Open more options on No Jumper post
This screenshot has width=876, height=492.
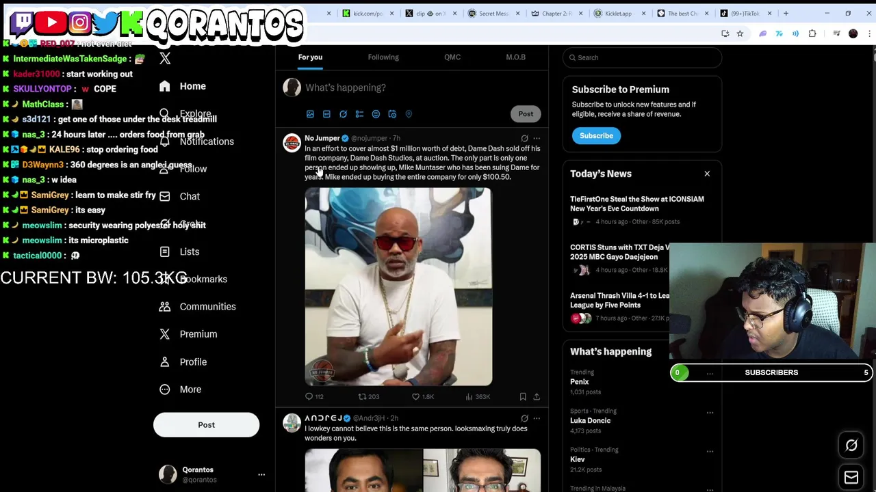(x=537, y=138)
